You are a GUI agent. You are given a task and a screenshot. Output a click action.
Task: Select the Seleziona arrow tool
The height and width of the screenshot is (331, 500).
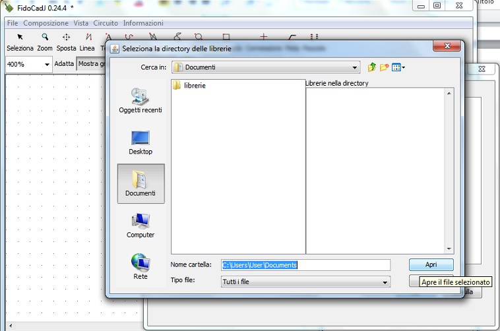click(19, 42)
